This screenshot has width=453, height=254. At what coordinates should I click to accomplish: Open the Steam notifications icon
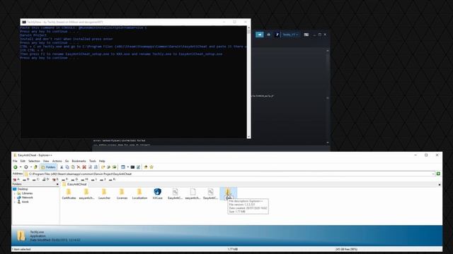[269, 35]
